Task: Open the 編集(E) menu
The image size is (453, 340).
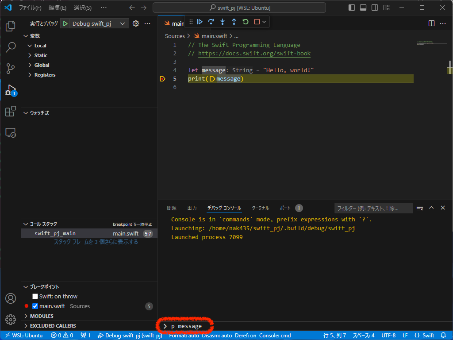Action: 58,8
